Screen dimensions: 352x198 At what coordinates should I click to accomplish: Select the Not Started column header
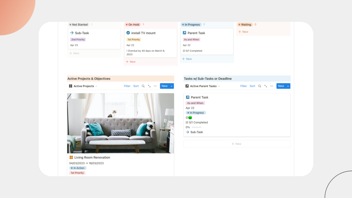click(78, 25)
